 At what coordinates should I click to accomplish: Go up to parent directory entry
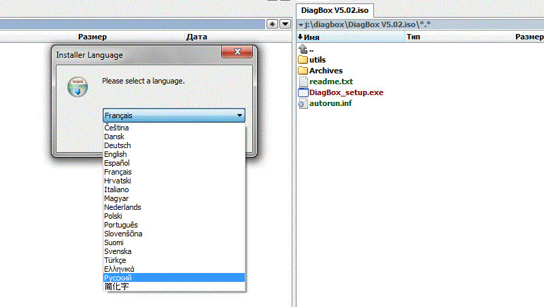click(x=310, y=49)
